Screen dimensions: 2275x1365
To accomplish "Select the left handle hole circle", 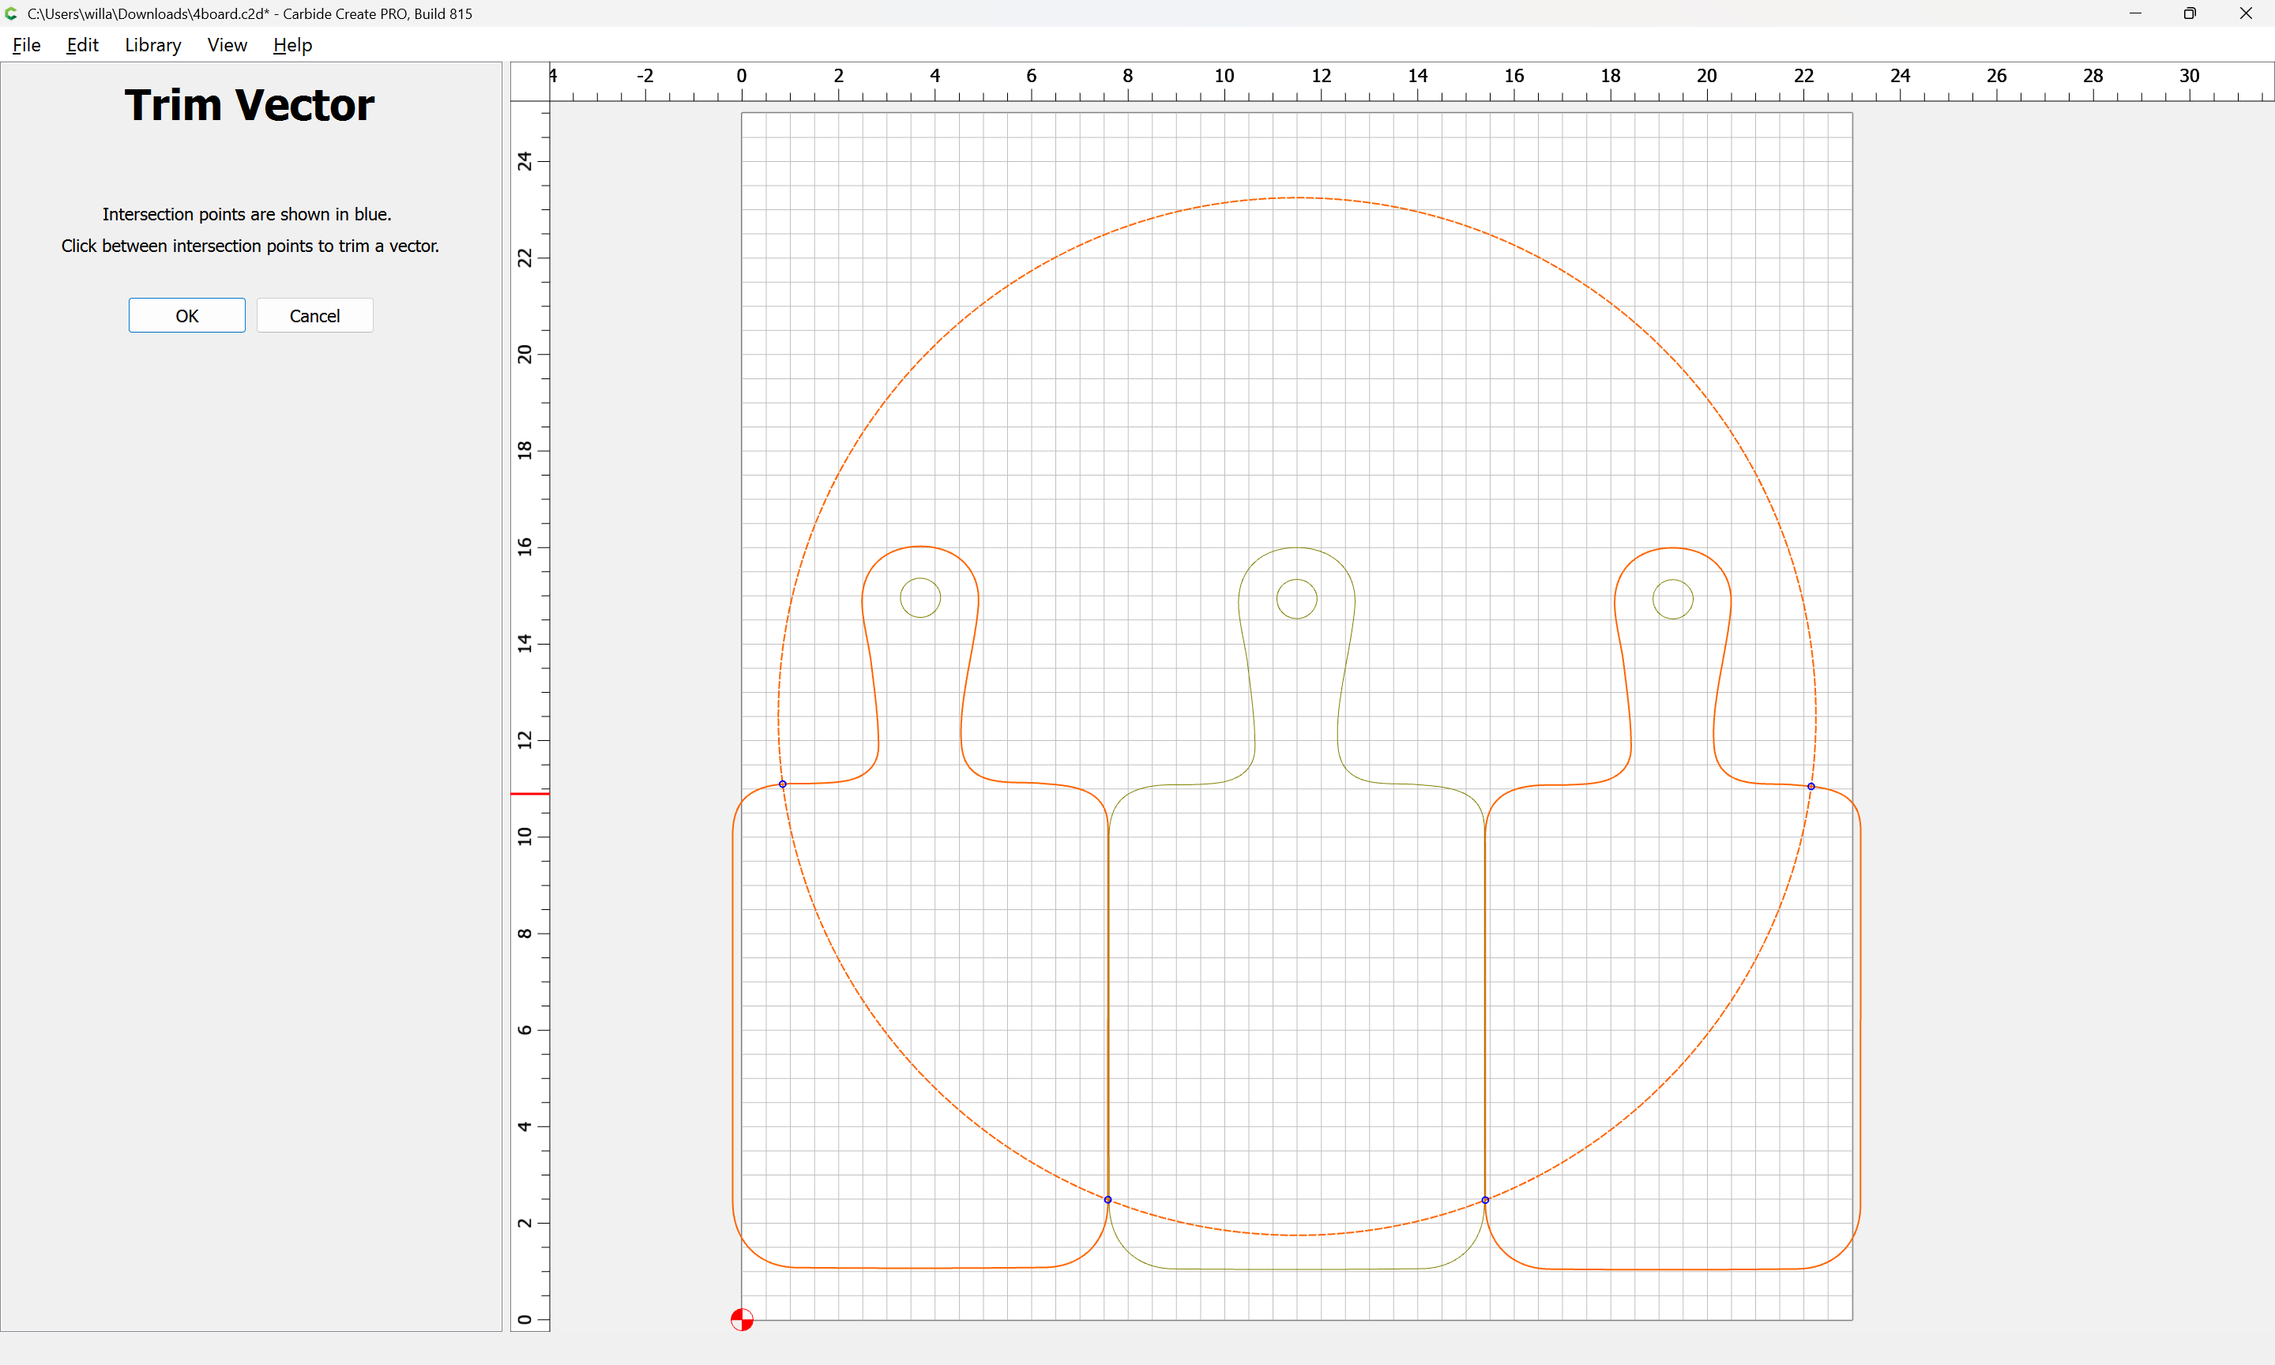I will pos(920,598).
